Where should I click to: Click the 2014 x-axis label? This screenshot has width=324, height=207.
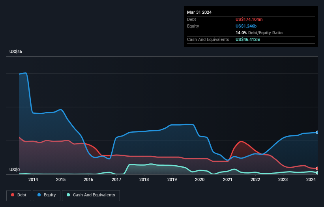[x=33, y=179]
